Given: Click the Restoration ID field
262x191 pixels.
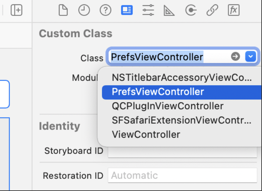Looking at the screenshot, I should 183,175.
